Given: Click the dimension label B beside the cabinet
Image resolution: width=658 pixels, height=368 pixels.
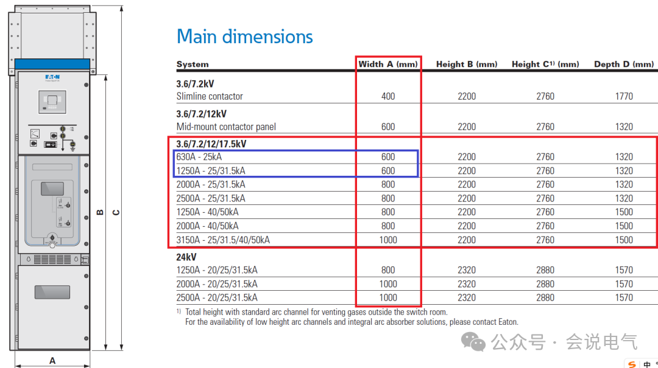Looking at the screenshot, I should coord(100,212).
